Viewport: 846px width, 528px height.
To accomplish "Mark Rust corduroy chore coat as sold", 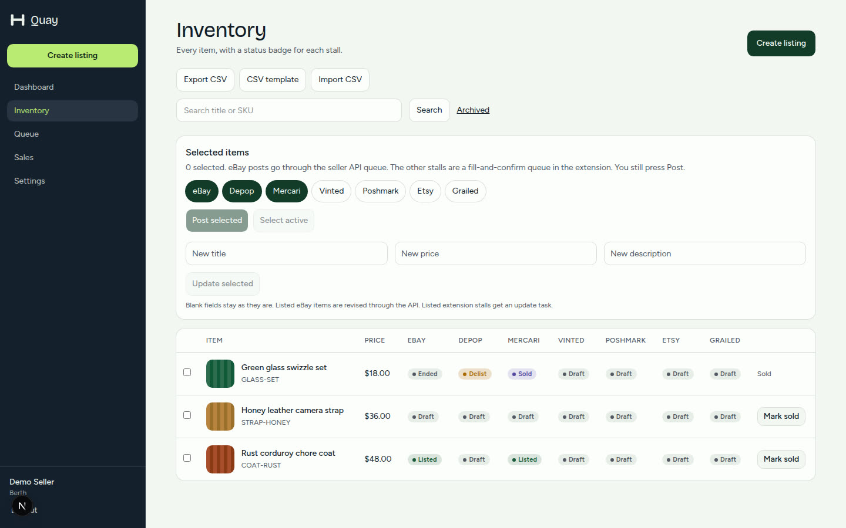I will pos(781,459).
